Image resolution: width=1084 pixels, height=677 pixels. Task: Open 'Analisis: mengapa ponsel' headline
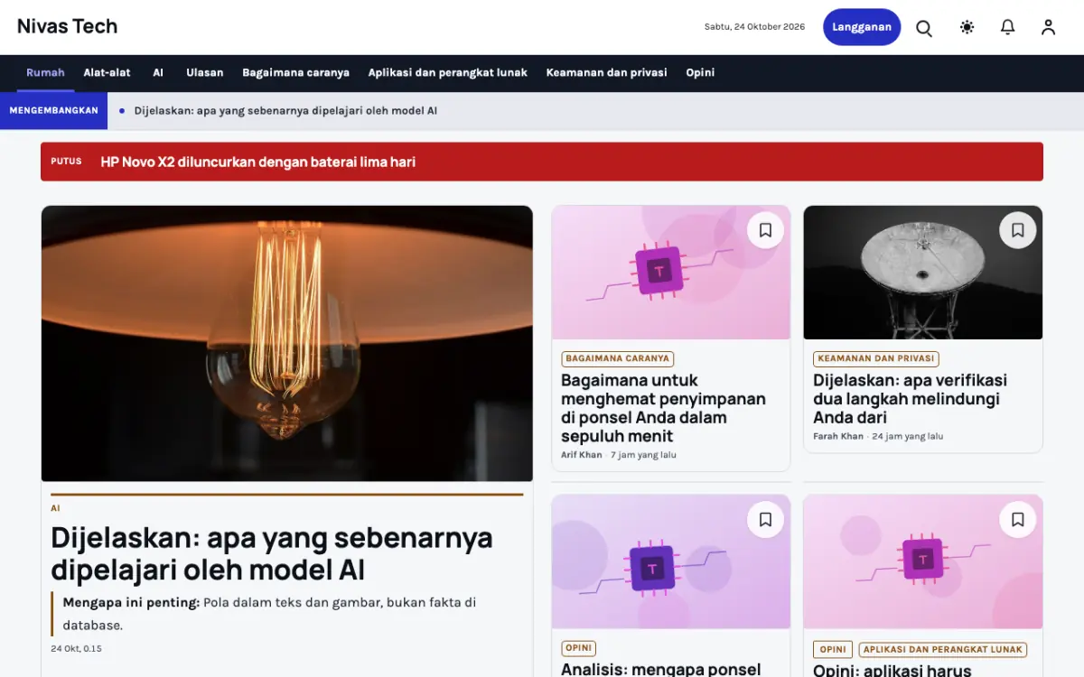661,669
